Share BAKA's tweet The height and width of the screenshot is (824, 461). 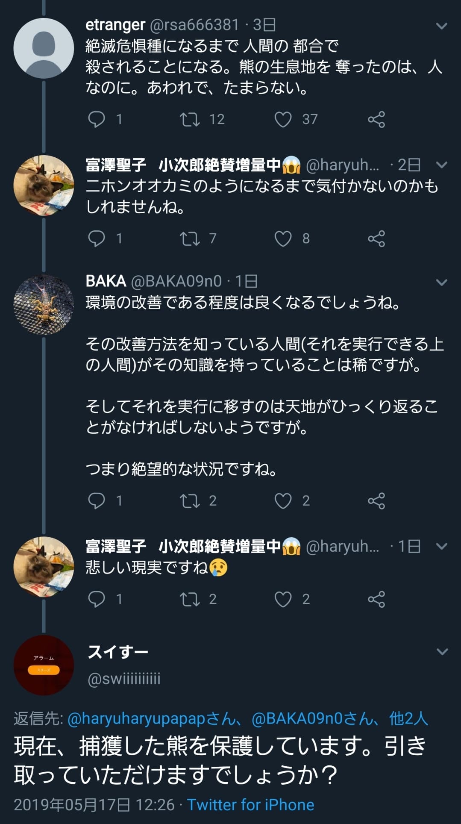[x=376, y=500]
